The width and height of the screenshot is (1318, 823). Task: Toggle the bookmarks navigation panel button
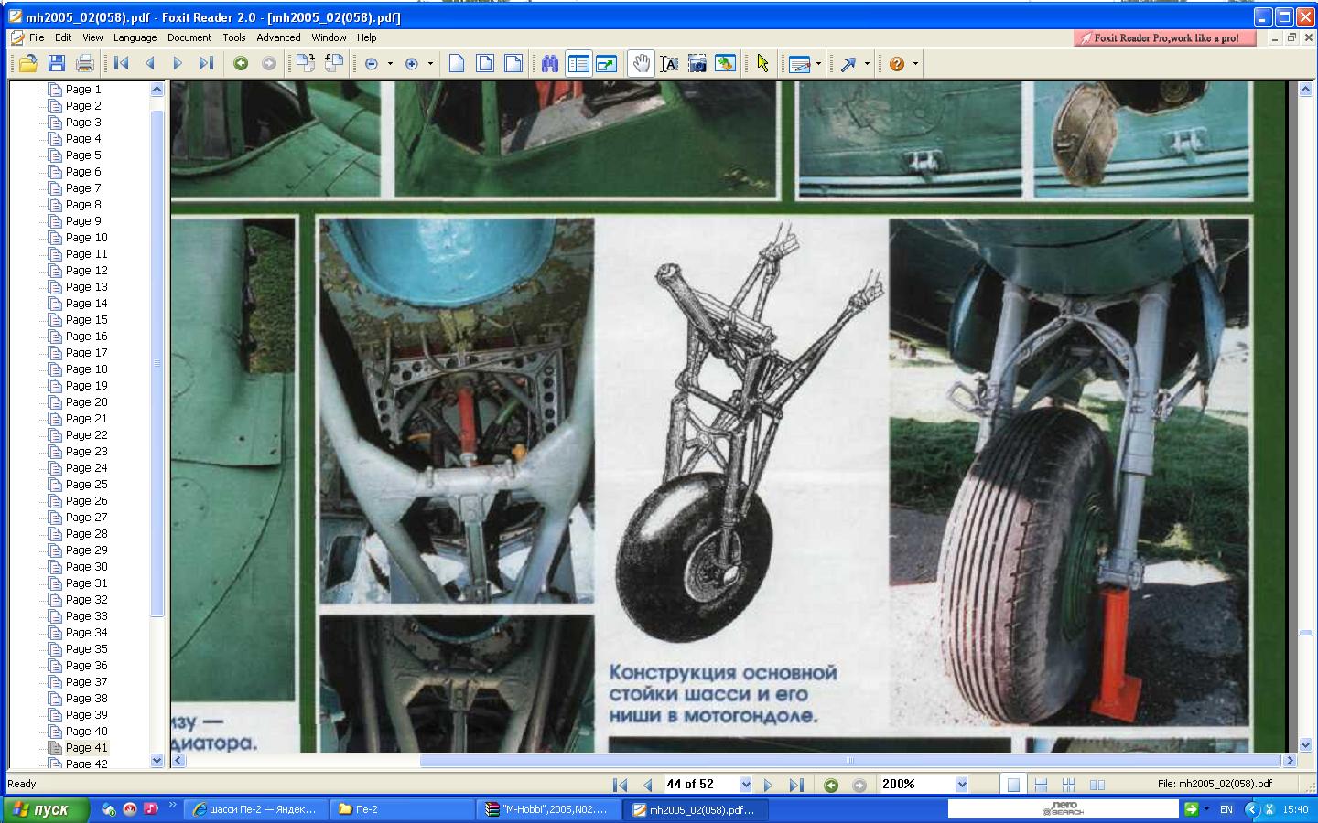(578, 63)
